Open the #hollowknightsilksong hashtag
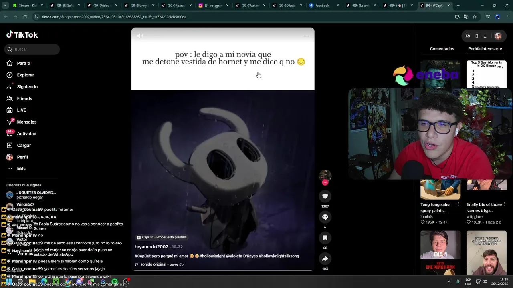This screenshot has width=513, height=288. click(x=279, y=256)
